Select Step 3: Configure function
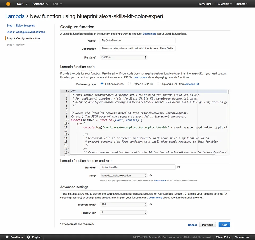This screenshot has height=240, width=255. pos(23,39)
